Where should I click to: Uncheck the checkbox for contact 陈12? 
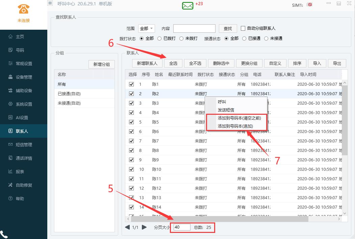131,188
